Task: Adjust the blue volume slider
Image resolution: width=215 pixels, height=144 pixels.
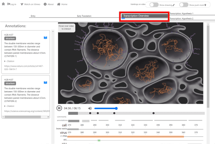Action: coord(106,108)
